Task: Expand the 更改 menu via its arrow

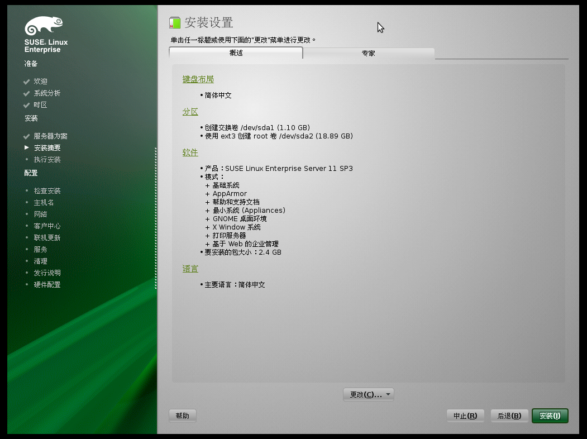Action: click(388, 394)
